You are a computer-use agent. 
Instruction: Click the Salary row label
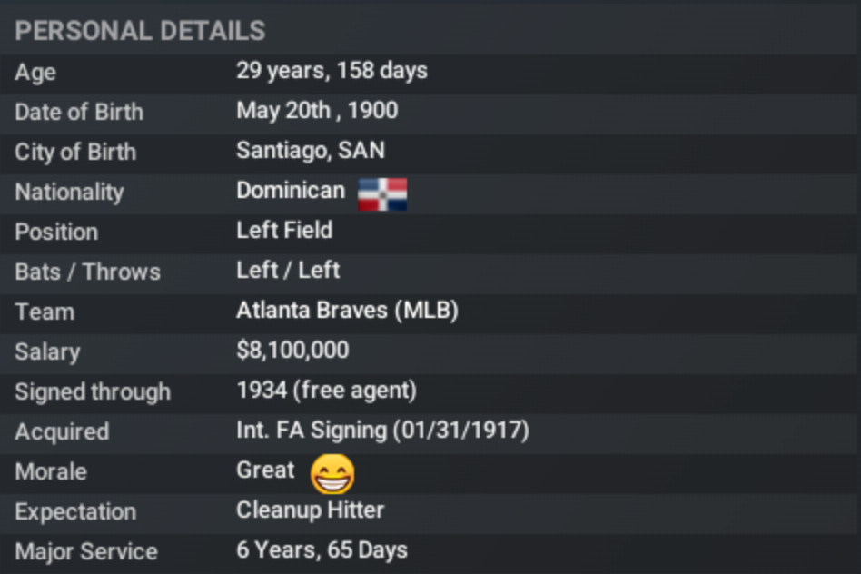click(x=47, y=351)
